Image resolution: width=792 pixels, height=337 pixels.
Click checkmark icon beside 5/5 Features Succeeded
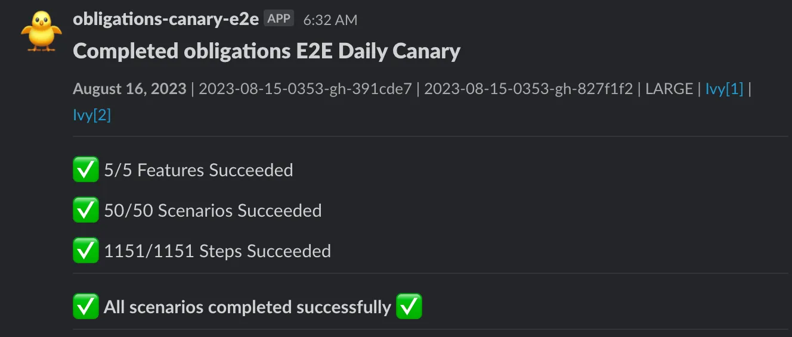pos(86,170)
